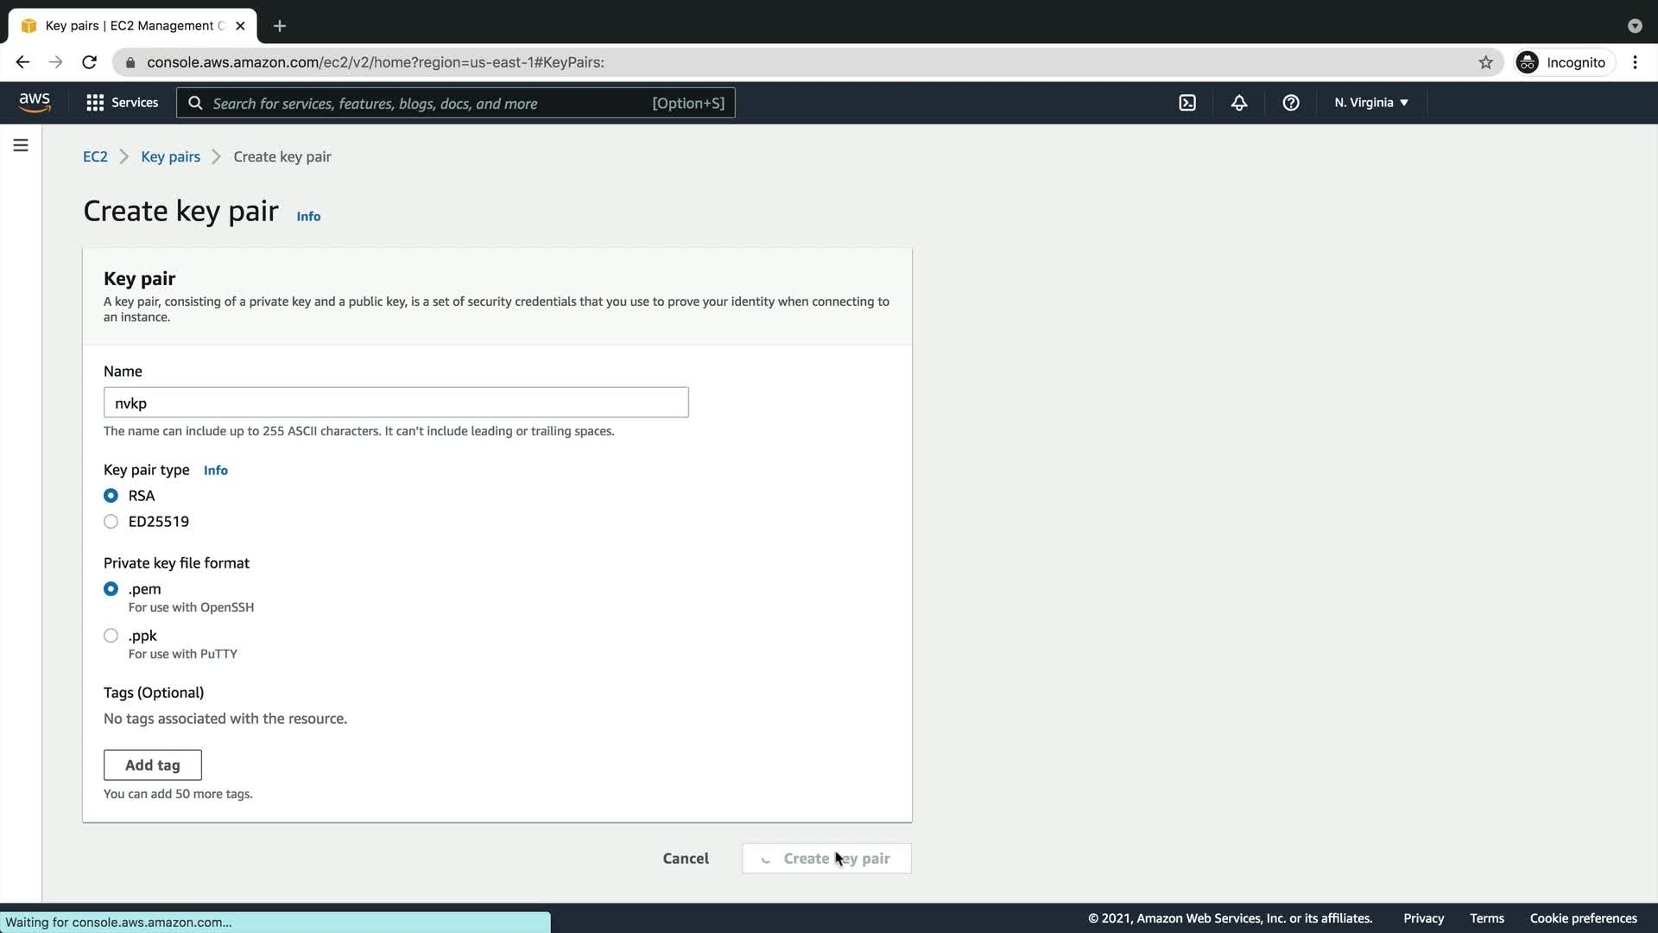
Task: Bookmark page with star icon
Action: [1485, 62]
